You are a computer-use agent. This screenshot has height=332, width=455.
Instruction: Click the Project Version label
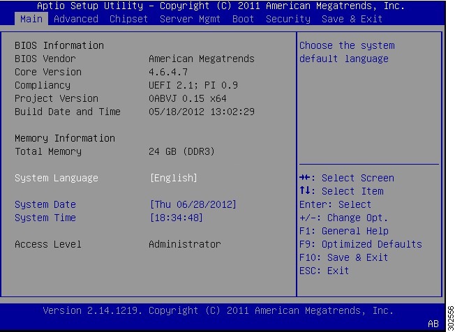tap(57, 98)
